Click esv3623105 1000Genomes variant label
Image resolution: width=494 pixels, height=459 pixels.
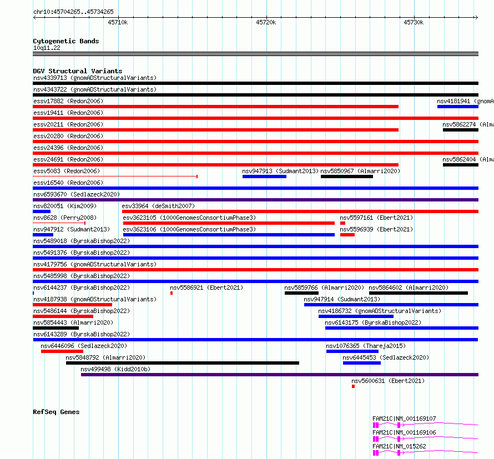[189, 218]
